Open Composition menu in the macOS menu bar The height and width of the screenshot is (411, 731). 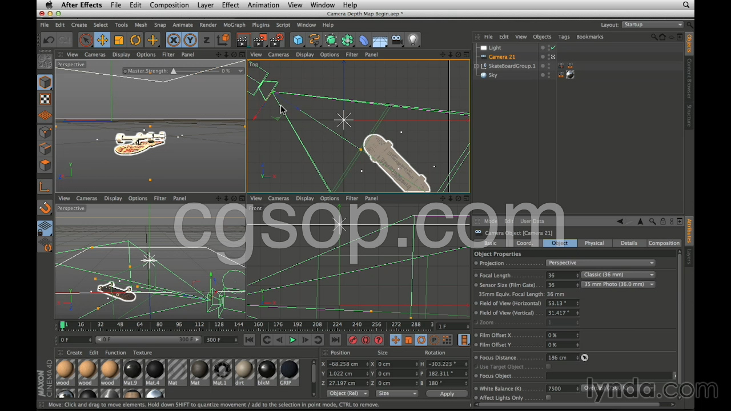(169, 5)
